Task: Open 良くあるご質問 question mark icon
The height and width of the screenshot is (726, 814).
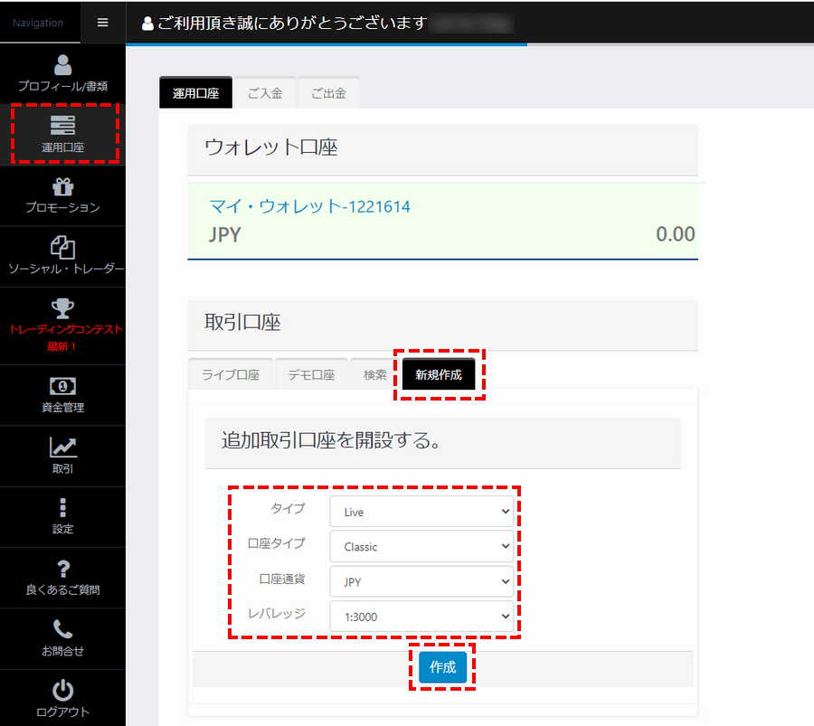Action: pyautogui.click(x=62, y=569)
